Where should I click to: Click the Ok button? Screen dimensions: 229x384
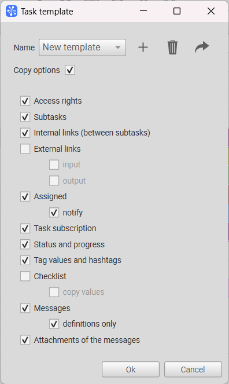(131, 370)
